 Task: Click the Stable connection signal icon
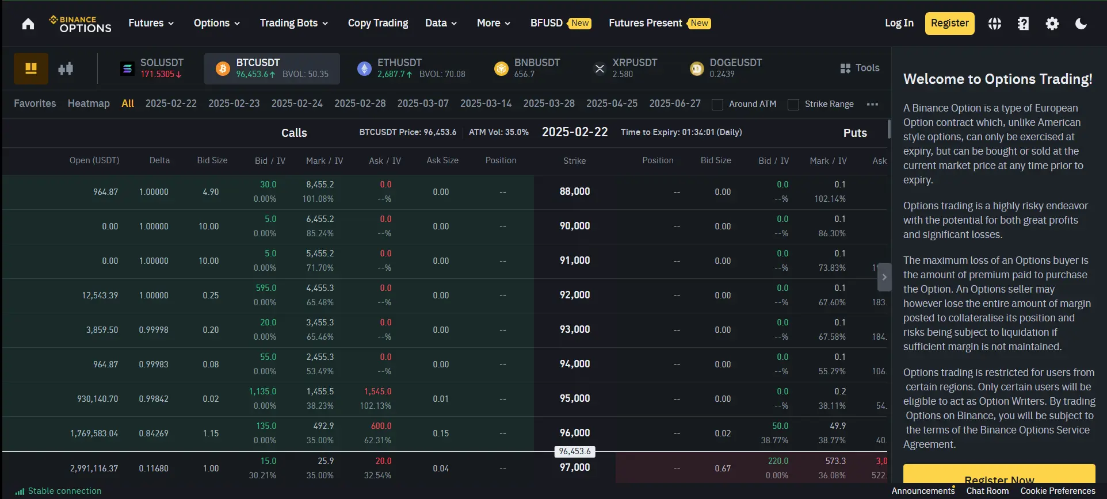tap(20, 491)
